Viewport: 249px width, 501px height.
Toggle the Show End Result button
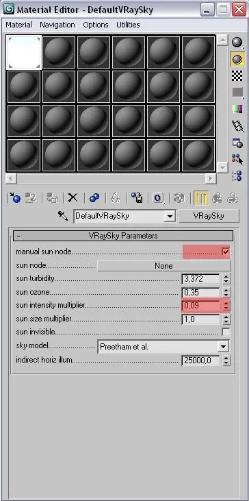point(201,198)
